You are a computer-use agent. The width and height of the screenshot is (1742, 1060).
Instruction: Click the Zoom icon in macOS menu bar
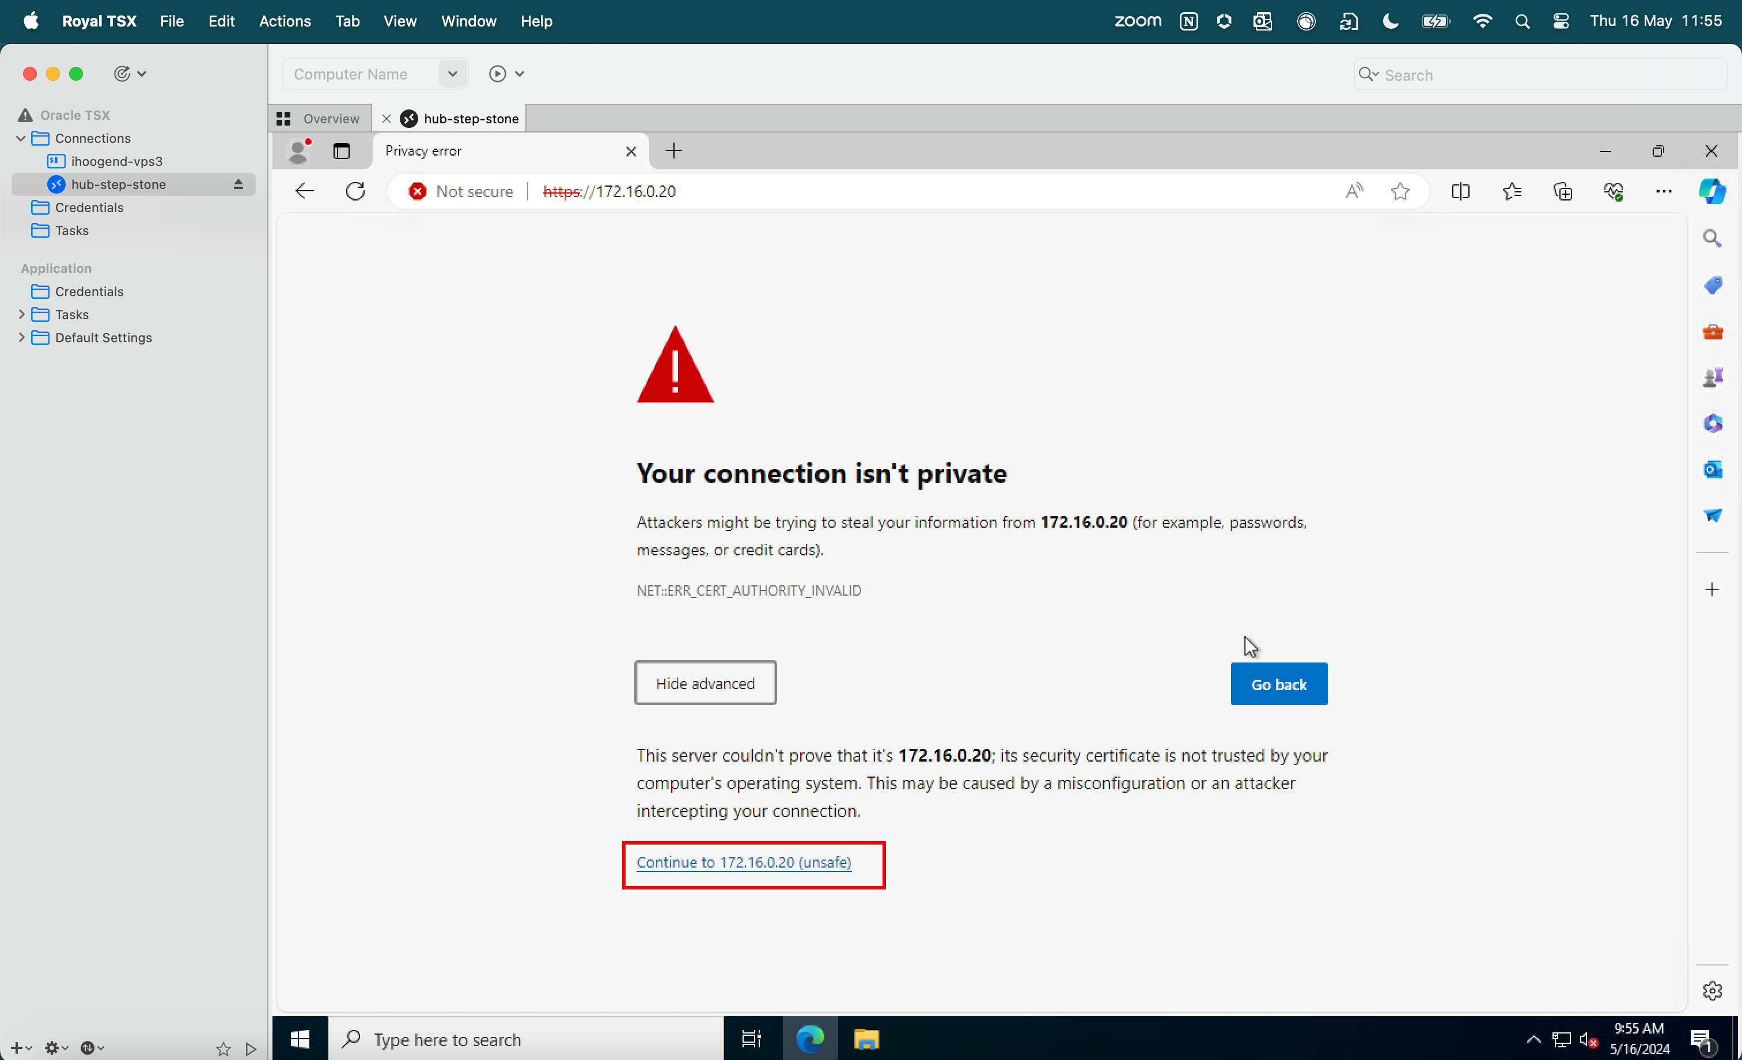point(1136,21)
